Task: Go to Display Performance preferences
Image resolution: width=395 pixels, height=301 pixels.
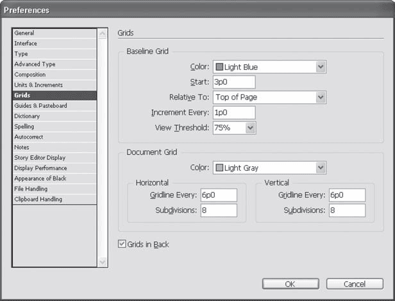Action: [x=55, y=168]
